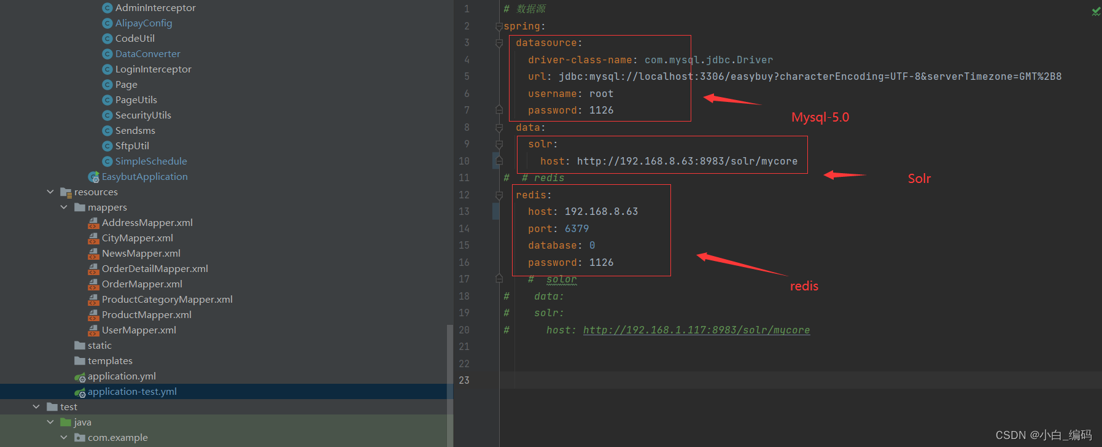Select ProductCategoryMapper.xml in project tree
The width and height of the screenshot is (1102, 447).
(x=167, y=300)
